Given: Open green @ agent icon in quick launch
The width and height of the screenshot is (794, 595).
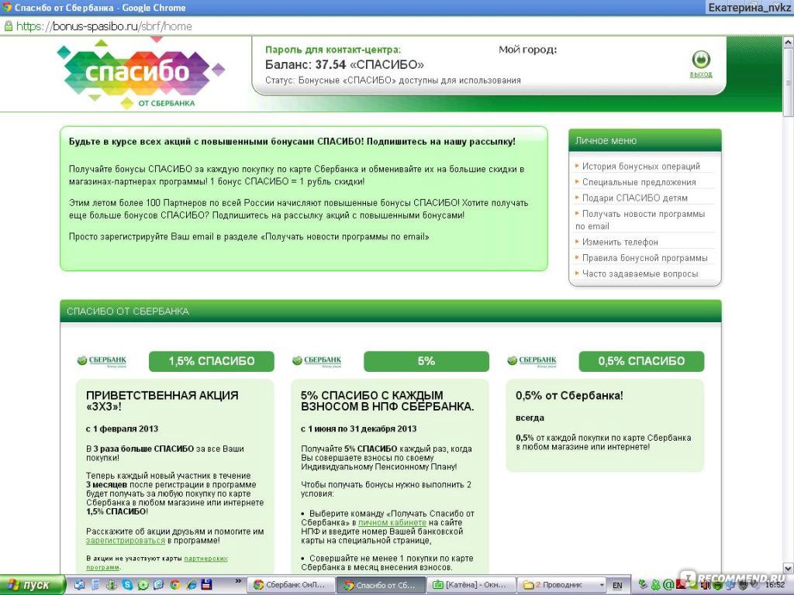Looking at the screenshot, I should (x=143, y=585).
